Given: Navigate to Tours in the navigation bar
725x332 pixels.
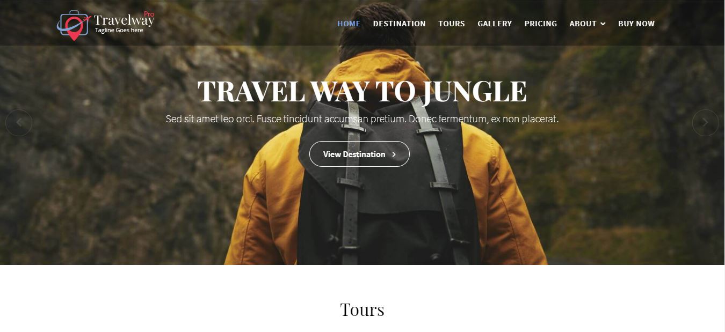Looking at the screenshot, I should coord(452,24).
